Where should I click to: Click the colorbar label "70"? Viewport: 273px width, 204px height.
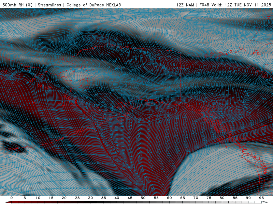tap(196, 198)
